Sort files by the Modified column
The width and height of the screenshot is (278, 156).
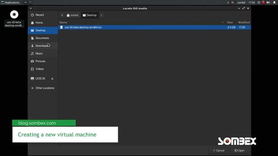click(244, 23)
